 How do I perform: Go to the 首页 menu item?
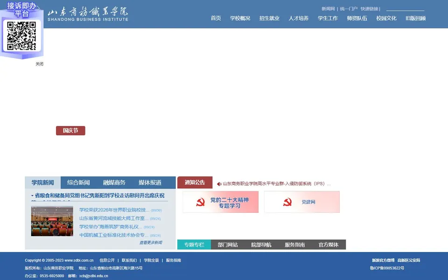point(216,18)
